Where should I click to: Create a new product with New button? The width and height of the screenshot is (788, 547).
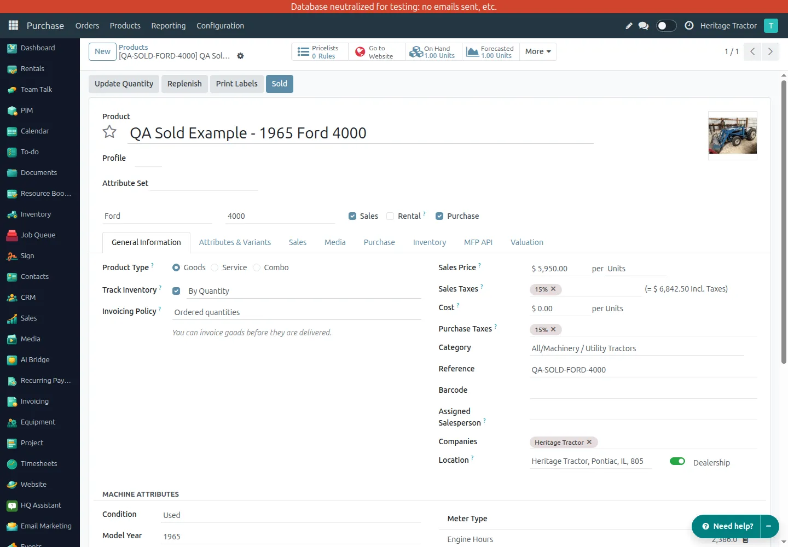[102, 51]
